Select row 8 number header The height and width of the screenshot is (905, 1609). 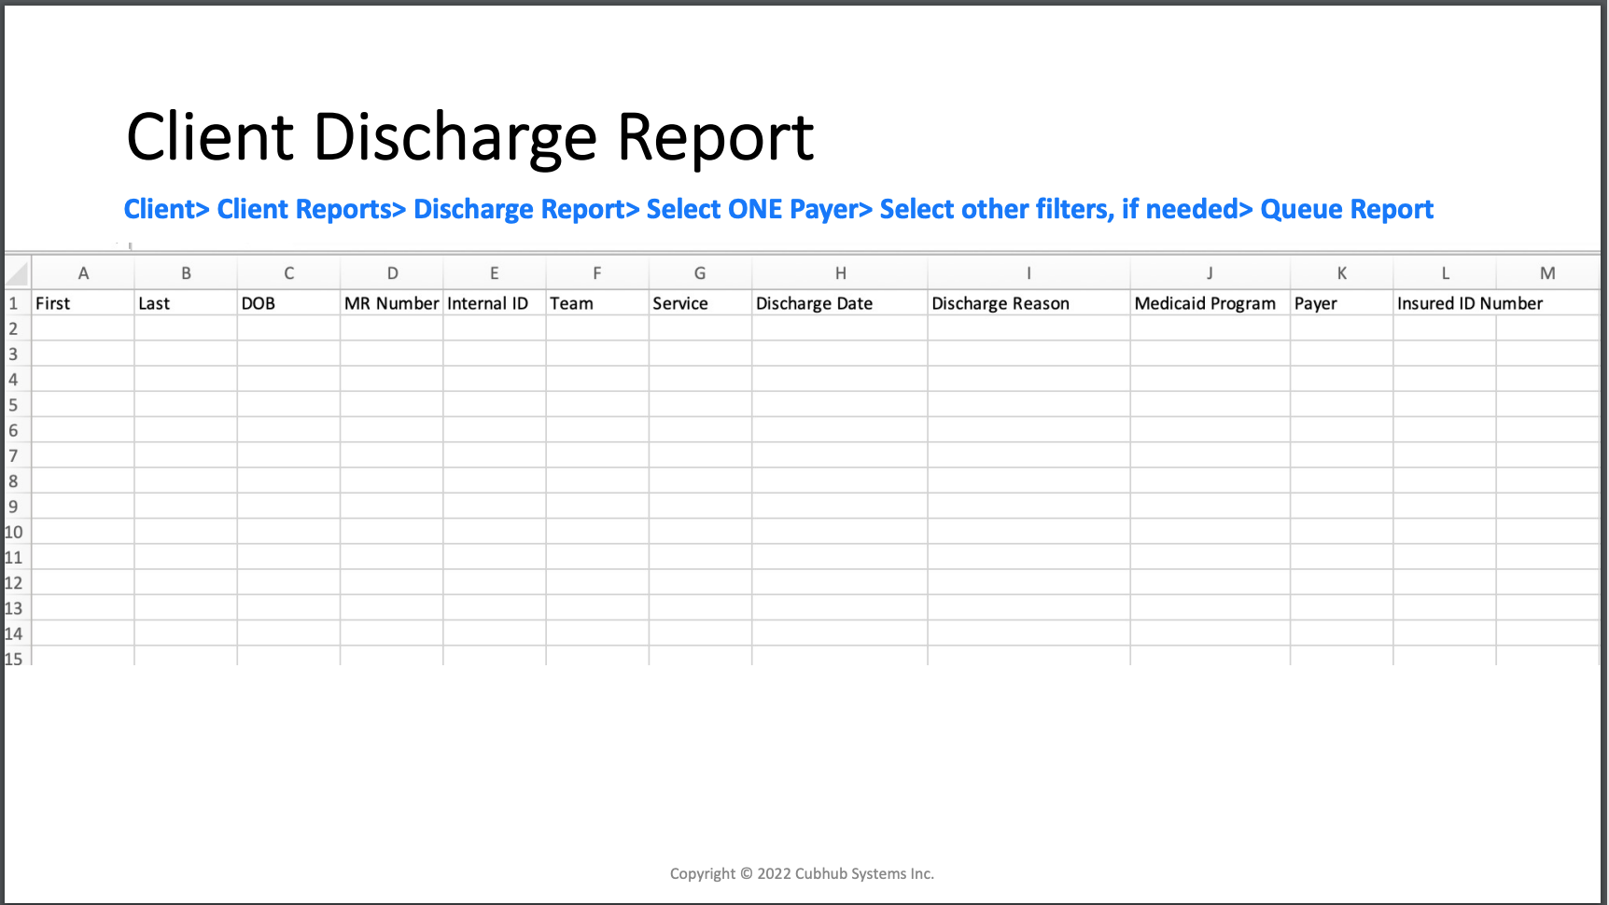click(x=18, y=481)
